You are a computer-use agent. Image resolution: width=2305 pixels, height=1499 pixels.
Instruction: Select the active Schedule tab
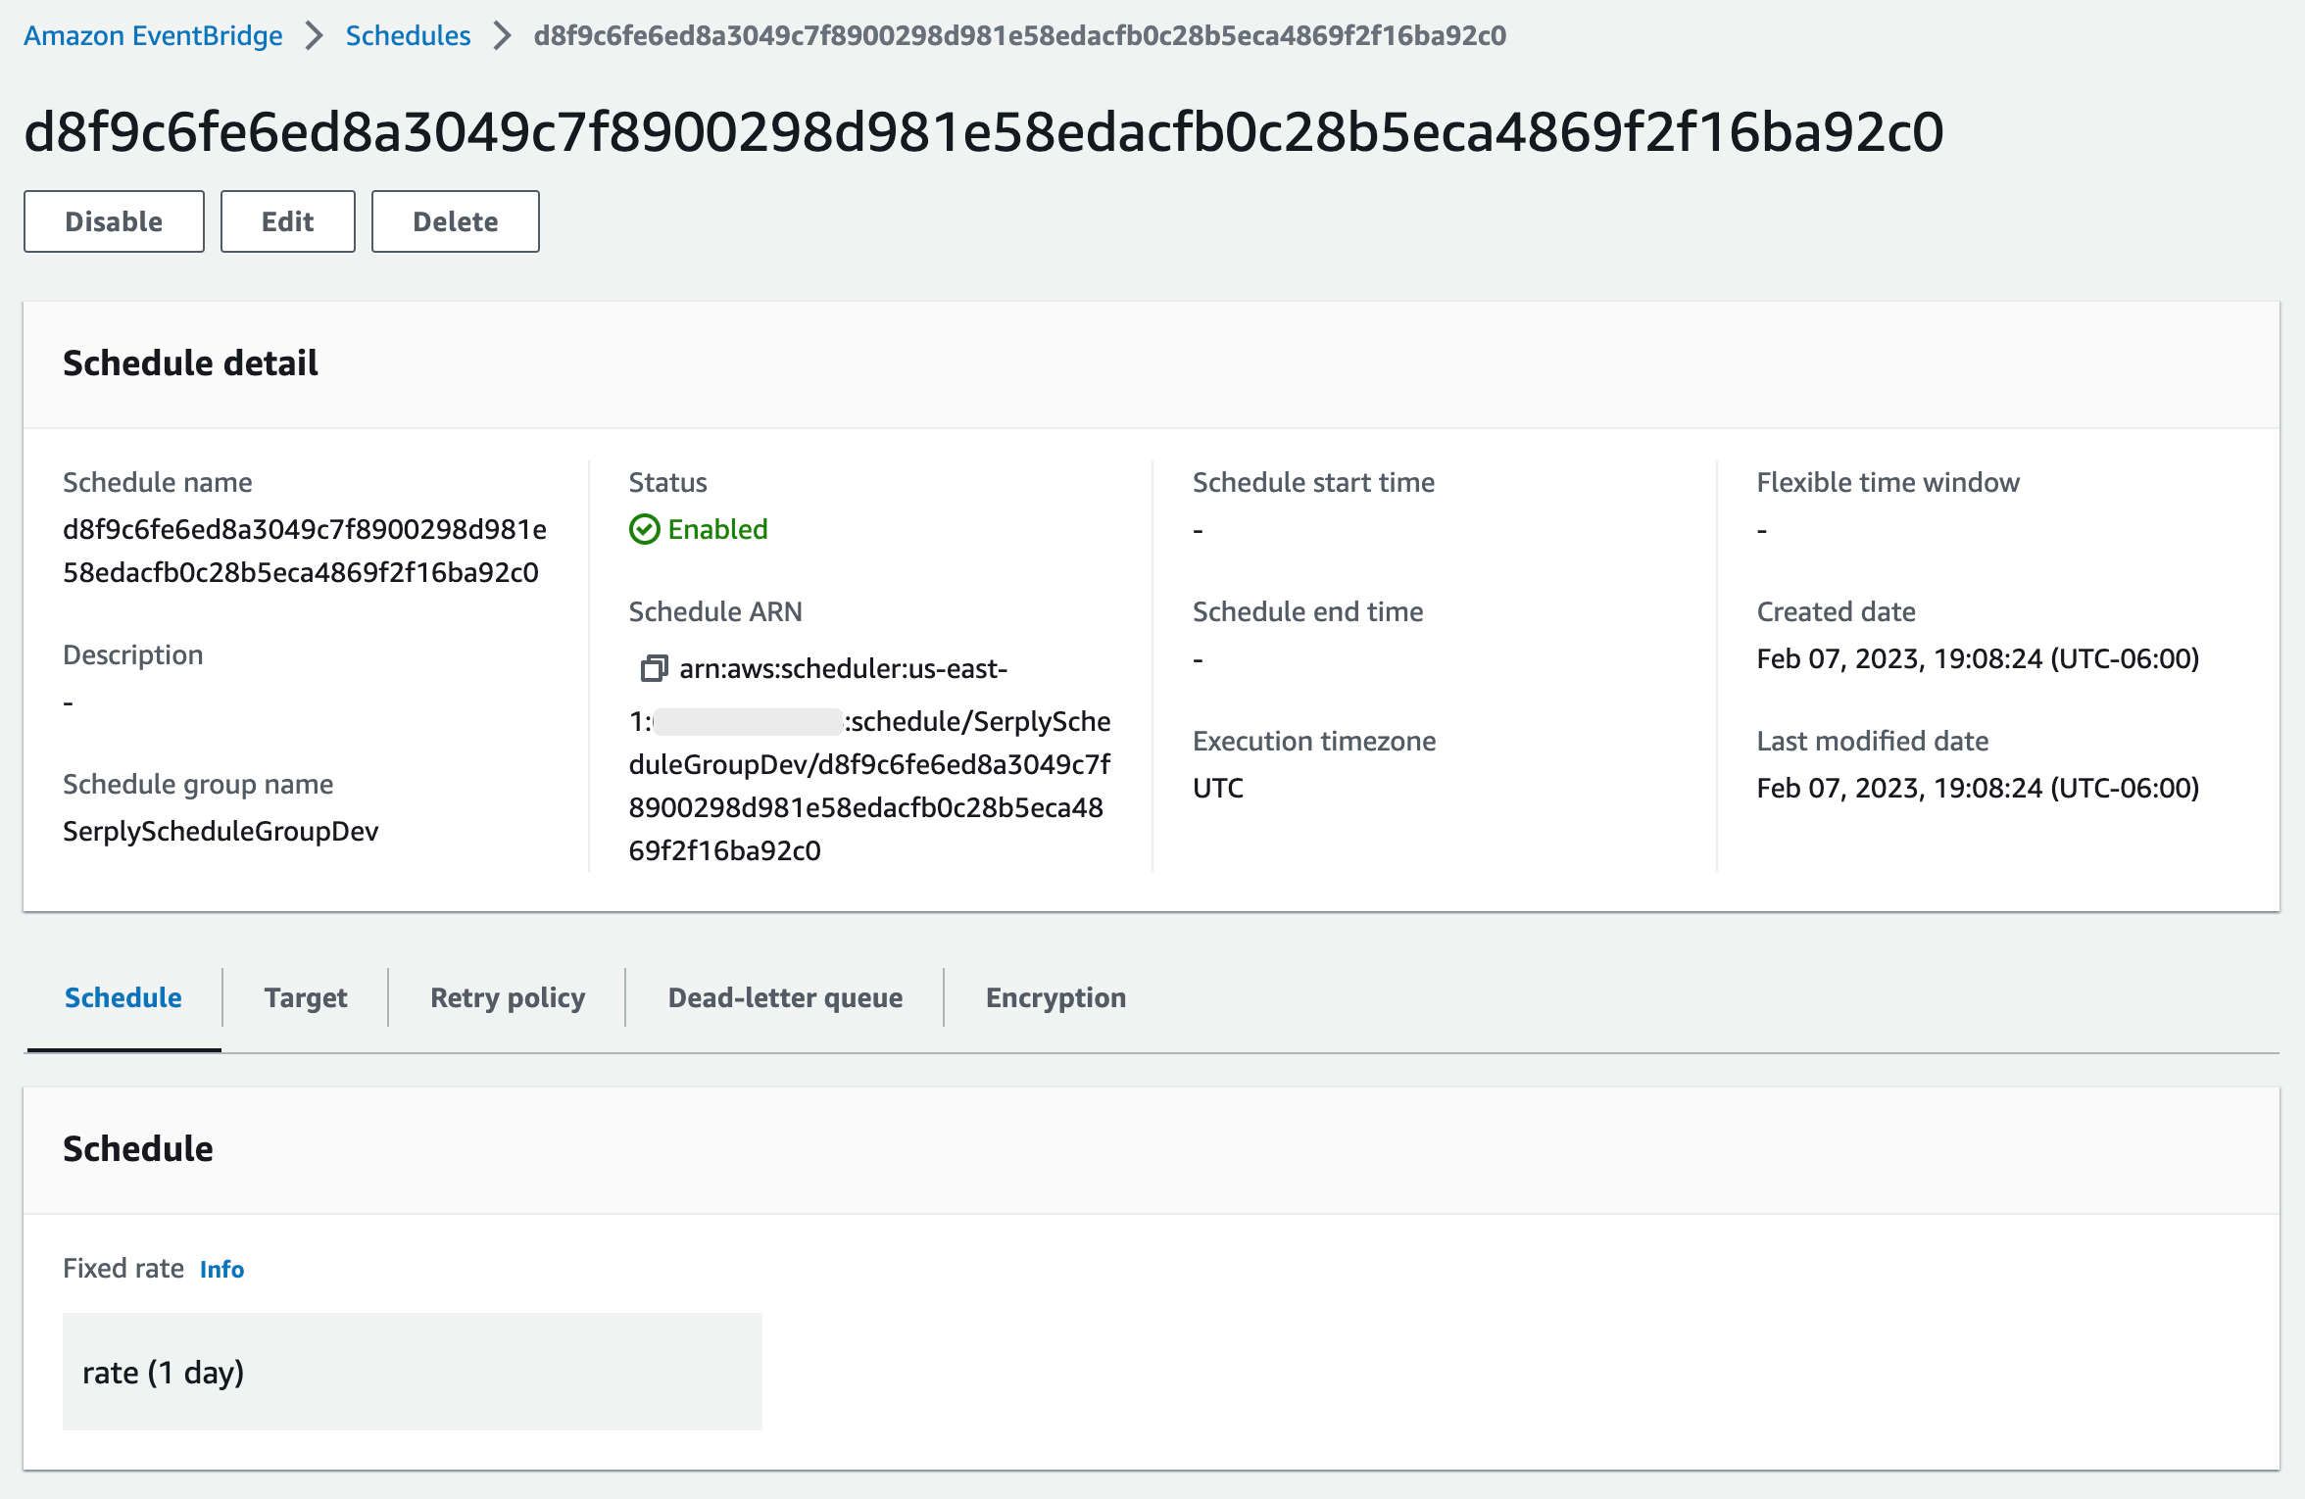(x=123, y=997)
